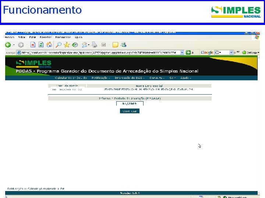The image size is (265, 198).
Task: Click the Nome Empresarial column header
Action: (x=149, y=86)
